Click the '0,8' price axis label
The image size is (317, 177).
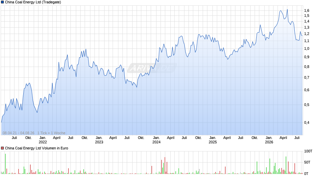pyautogui.click(x=307, y=67)
